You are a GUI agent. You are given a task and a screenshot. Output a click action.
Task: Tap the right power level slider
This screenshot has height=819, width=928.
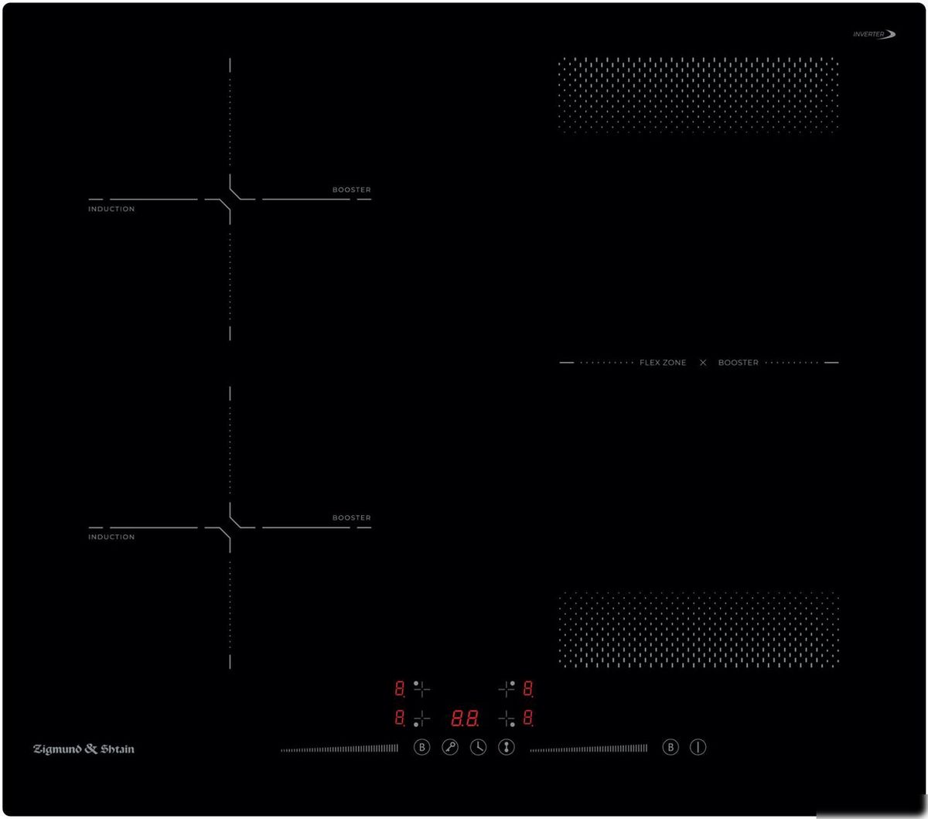pos(589,748)
